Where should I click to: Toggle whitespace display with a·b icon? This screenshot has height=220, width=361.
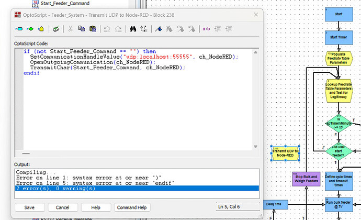click(206, 29)
